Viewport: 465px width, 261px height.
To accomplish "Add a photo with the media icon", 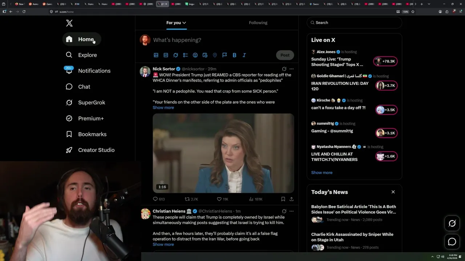I will [156, 55].
